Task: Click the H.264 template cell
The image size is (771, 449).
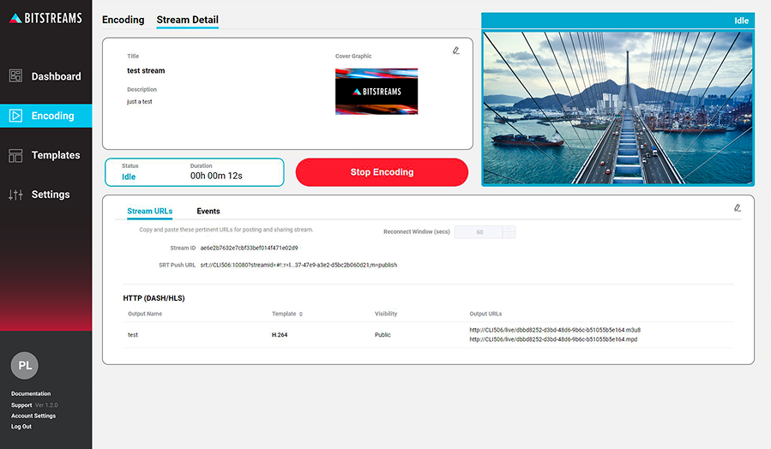Action: (280, 335)
